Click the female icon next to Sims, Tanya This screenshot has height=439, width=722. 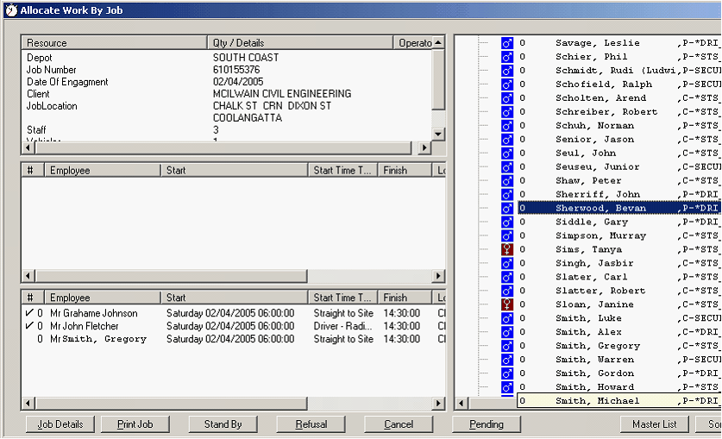(507, 249)
